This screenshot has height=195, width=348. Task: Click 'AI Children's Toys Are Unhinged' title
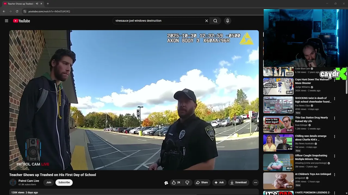(x=313, y=174)
